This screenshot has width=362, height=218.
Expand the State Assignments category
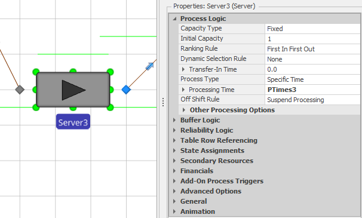(x=174, y=151)
